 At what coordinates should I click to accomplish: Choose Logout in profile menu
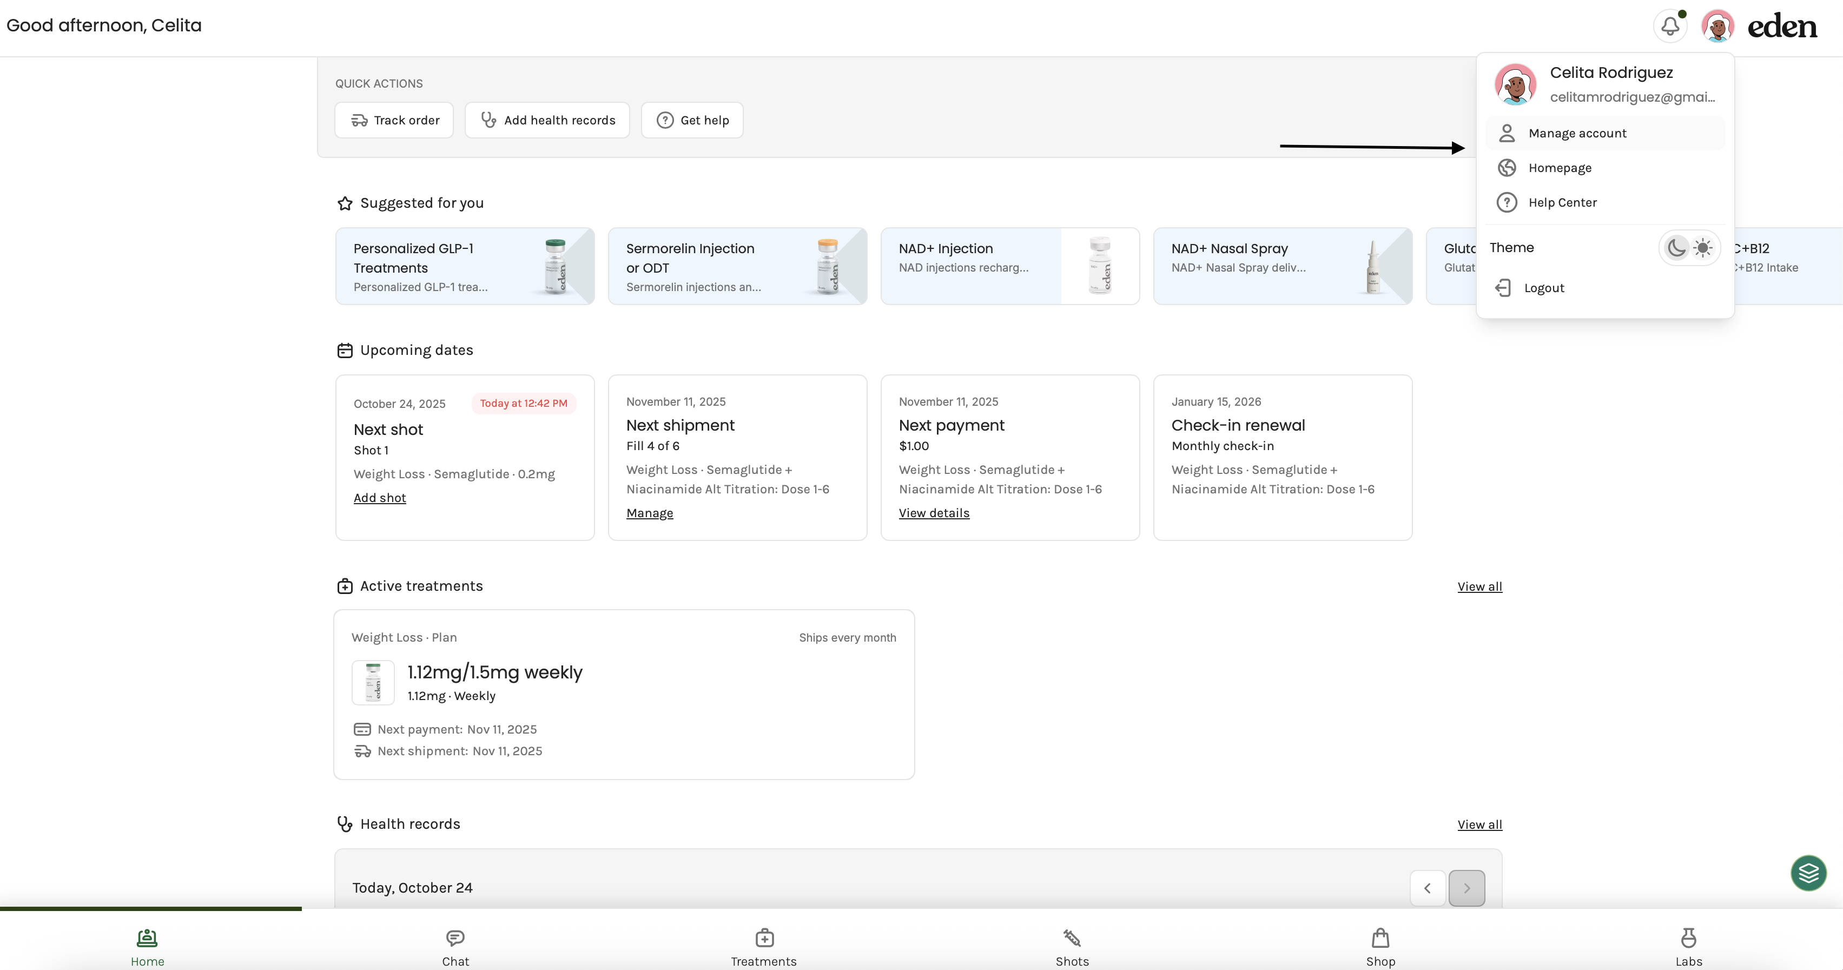(1605, 288)
